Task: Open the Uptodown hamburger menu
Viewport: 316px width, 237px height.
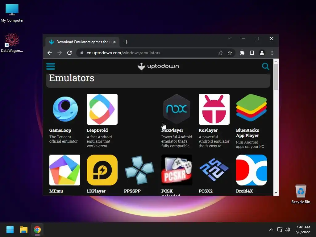Action: (51, 66)
